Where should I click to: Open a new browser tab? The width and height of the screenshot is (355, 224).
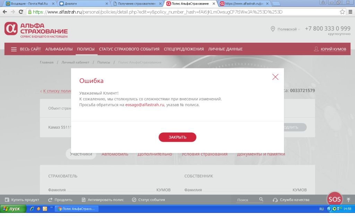pyautogui.click(x=276, y=3)
